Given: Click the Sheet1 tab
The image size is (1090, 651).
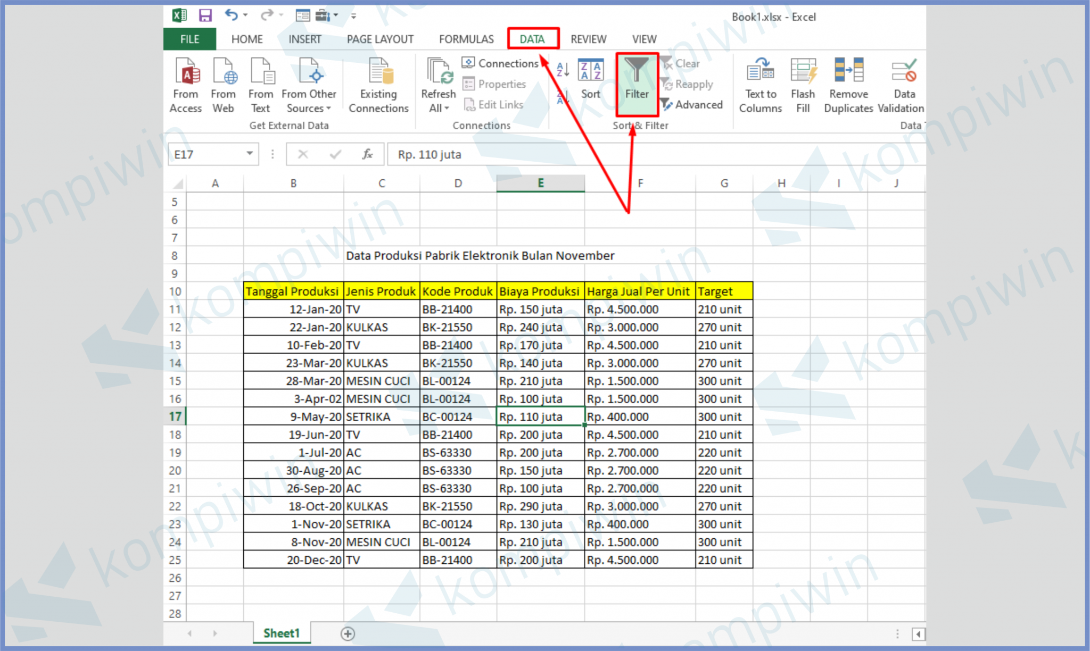Looking at the screenshot, I should pyautogui.click(x=282, y=633).
